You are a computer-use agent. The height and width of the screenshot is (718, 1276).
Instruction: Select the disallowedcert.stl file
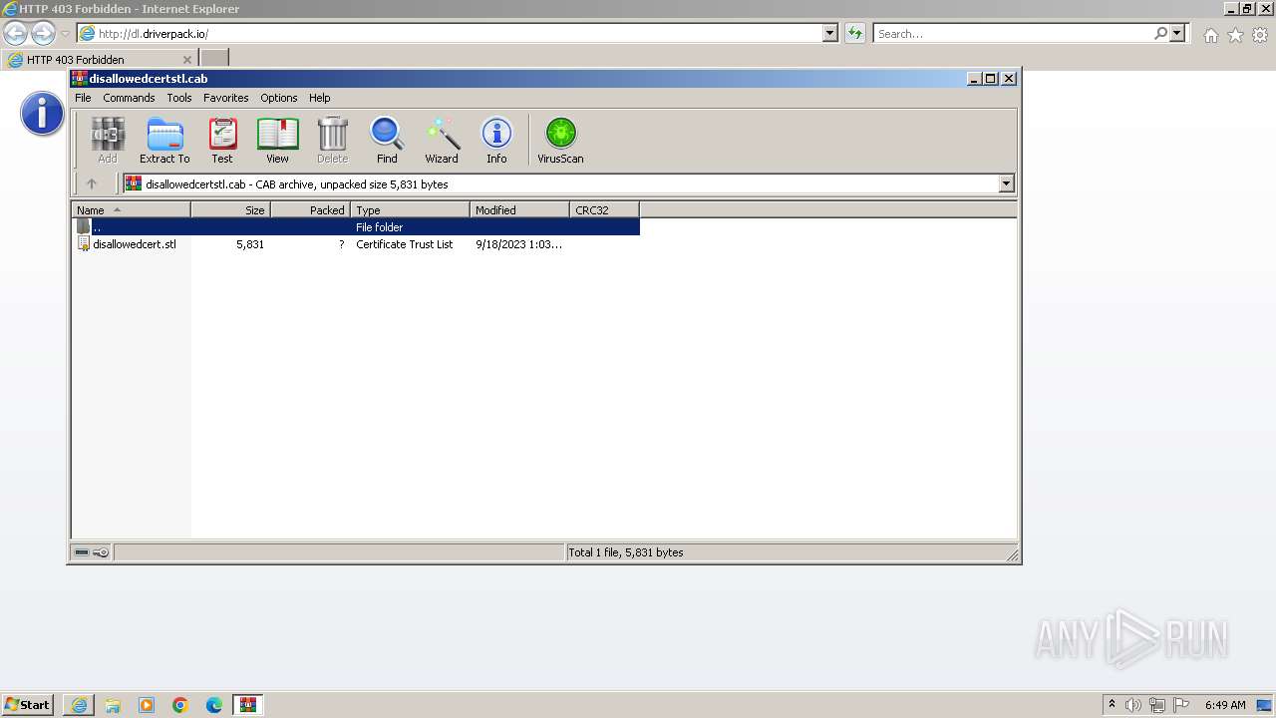click(x=135, y=244)
